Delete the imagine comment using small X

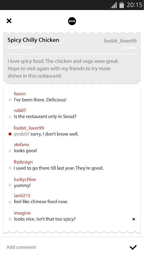134,219
